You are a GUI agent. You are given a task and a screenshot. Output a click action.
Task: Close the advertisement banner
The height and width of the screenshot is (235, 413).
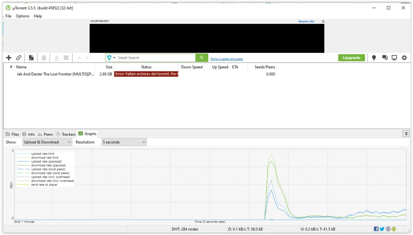coord(323,21)
